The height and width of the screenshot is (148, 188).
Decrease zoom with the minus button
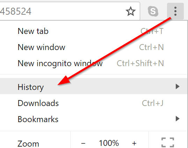click(83, 143)
